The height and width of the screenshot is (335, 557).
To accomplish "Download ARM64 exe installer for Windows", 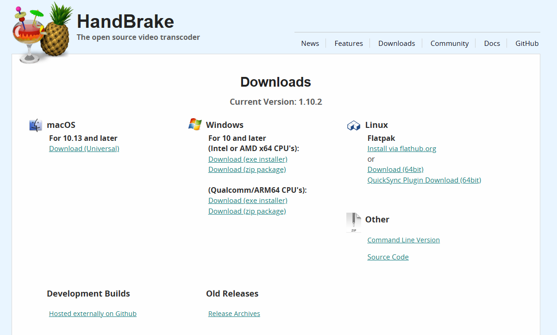I will click(x=248, y=201).
